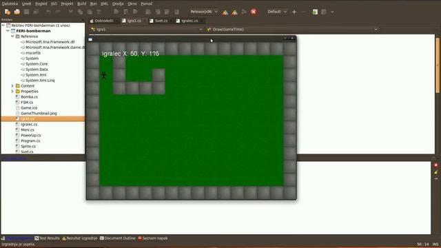The height and width of the screenshot is (248, 441).
Task: Select the System.Xml.Linq reference
Action: pyautogui.click(x=40, y=81)
